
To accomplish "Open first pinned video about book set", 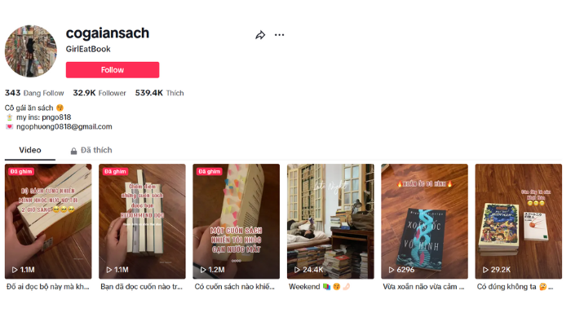I will 48,221.
